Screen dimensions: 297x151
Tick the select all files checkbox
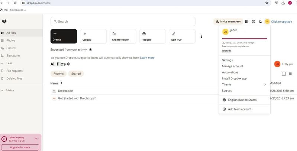pyautogui.click(x=284, y=74)
